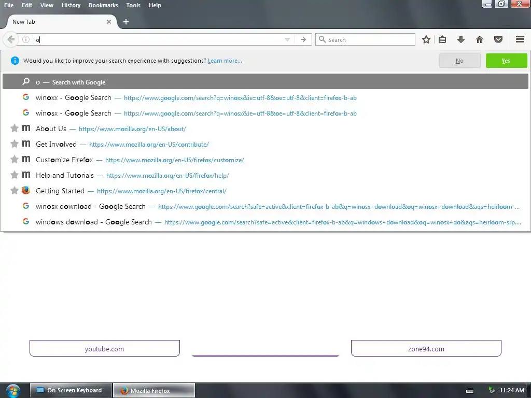Click the back arrow navigation button
The image size is (531, 398).
pos(11,39)
